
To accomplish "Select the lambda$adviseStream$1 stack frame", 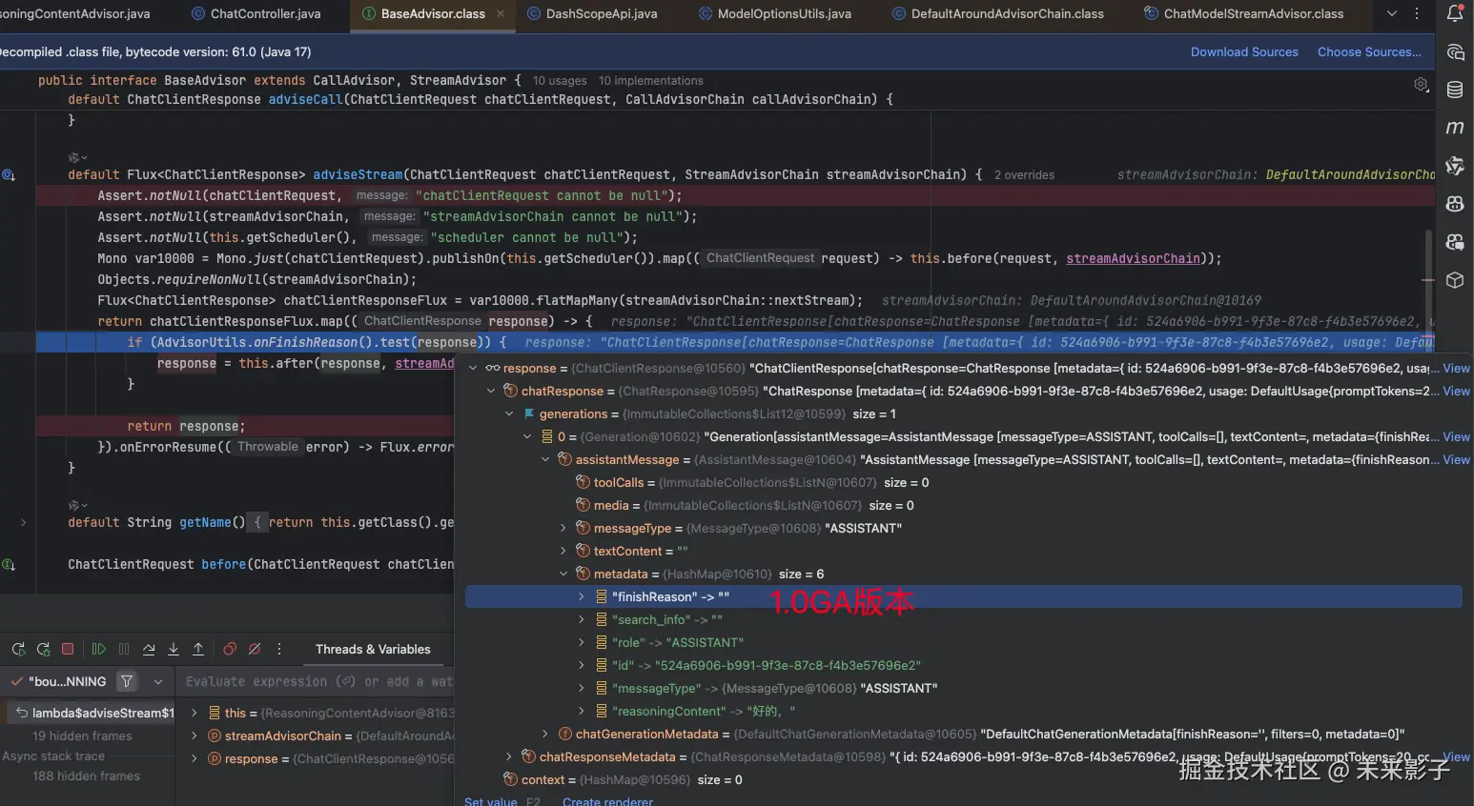I will pos(92,714).
